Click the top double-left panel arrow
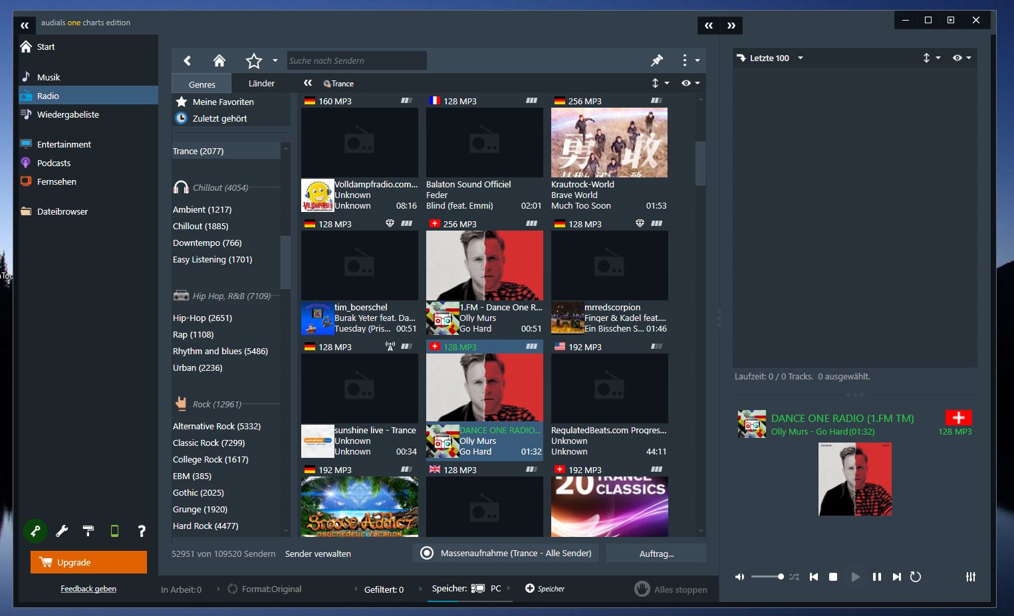1014x616 pixels. (709, 26)
